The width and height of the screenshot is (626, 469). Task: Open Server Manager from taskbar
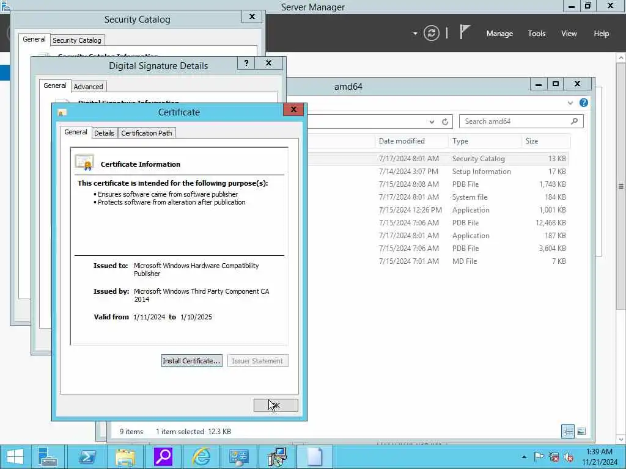coord(48,457)
